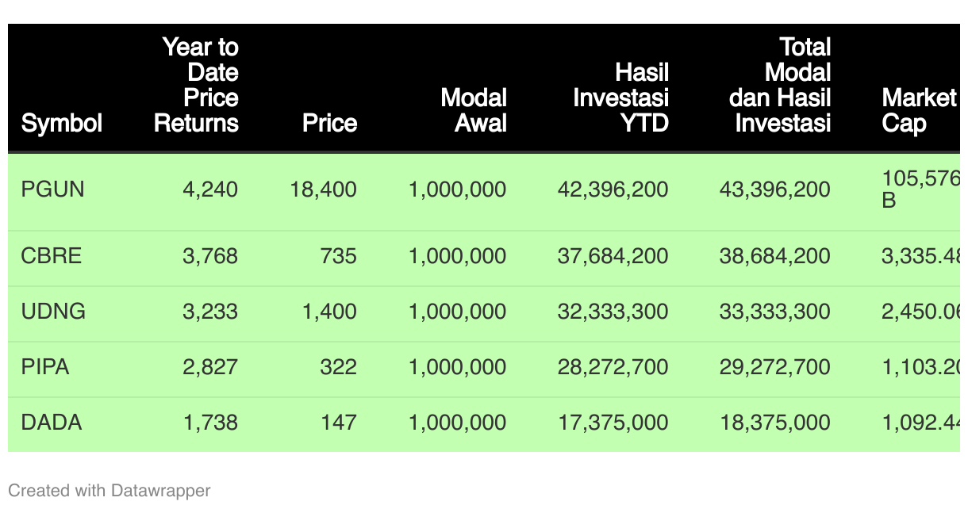Click the DADA symbol cell
The image size is (968, 509).
52,423
